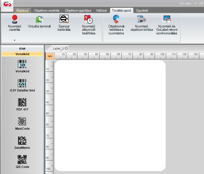Expand the Nyomtató vezérlés dropdown arrow
The height and width of the screenshot is (174, 204).
pos(15,40)
